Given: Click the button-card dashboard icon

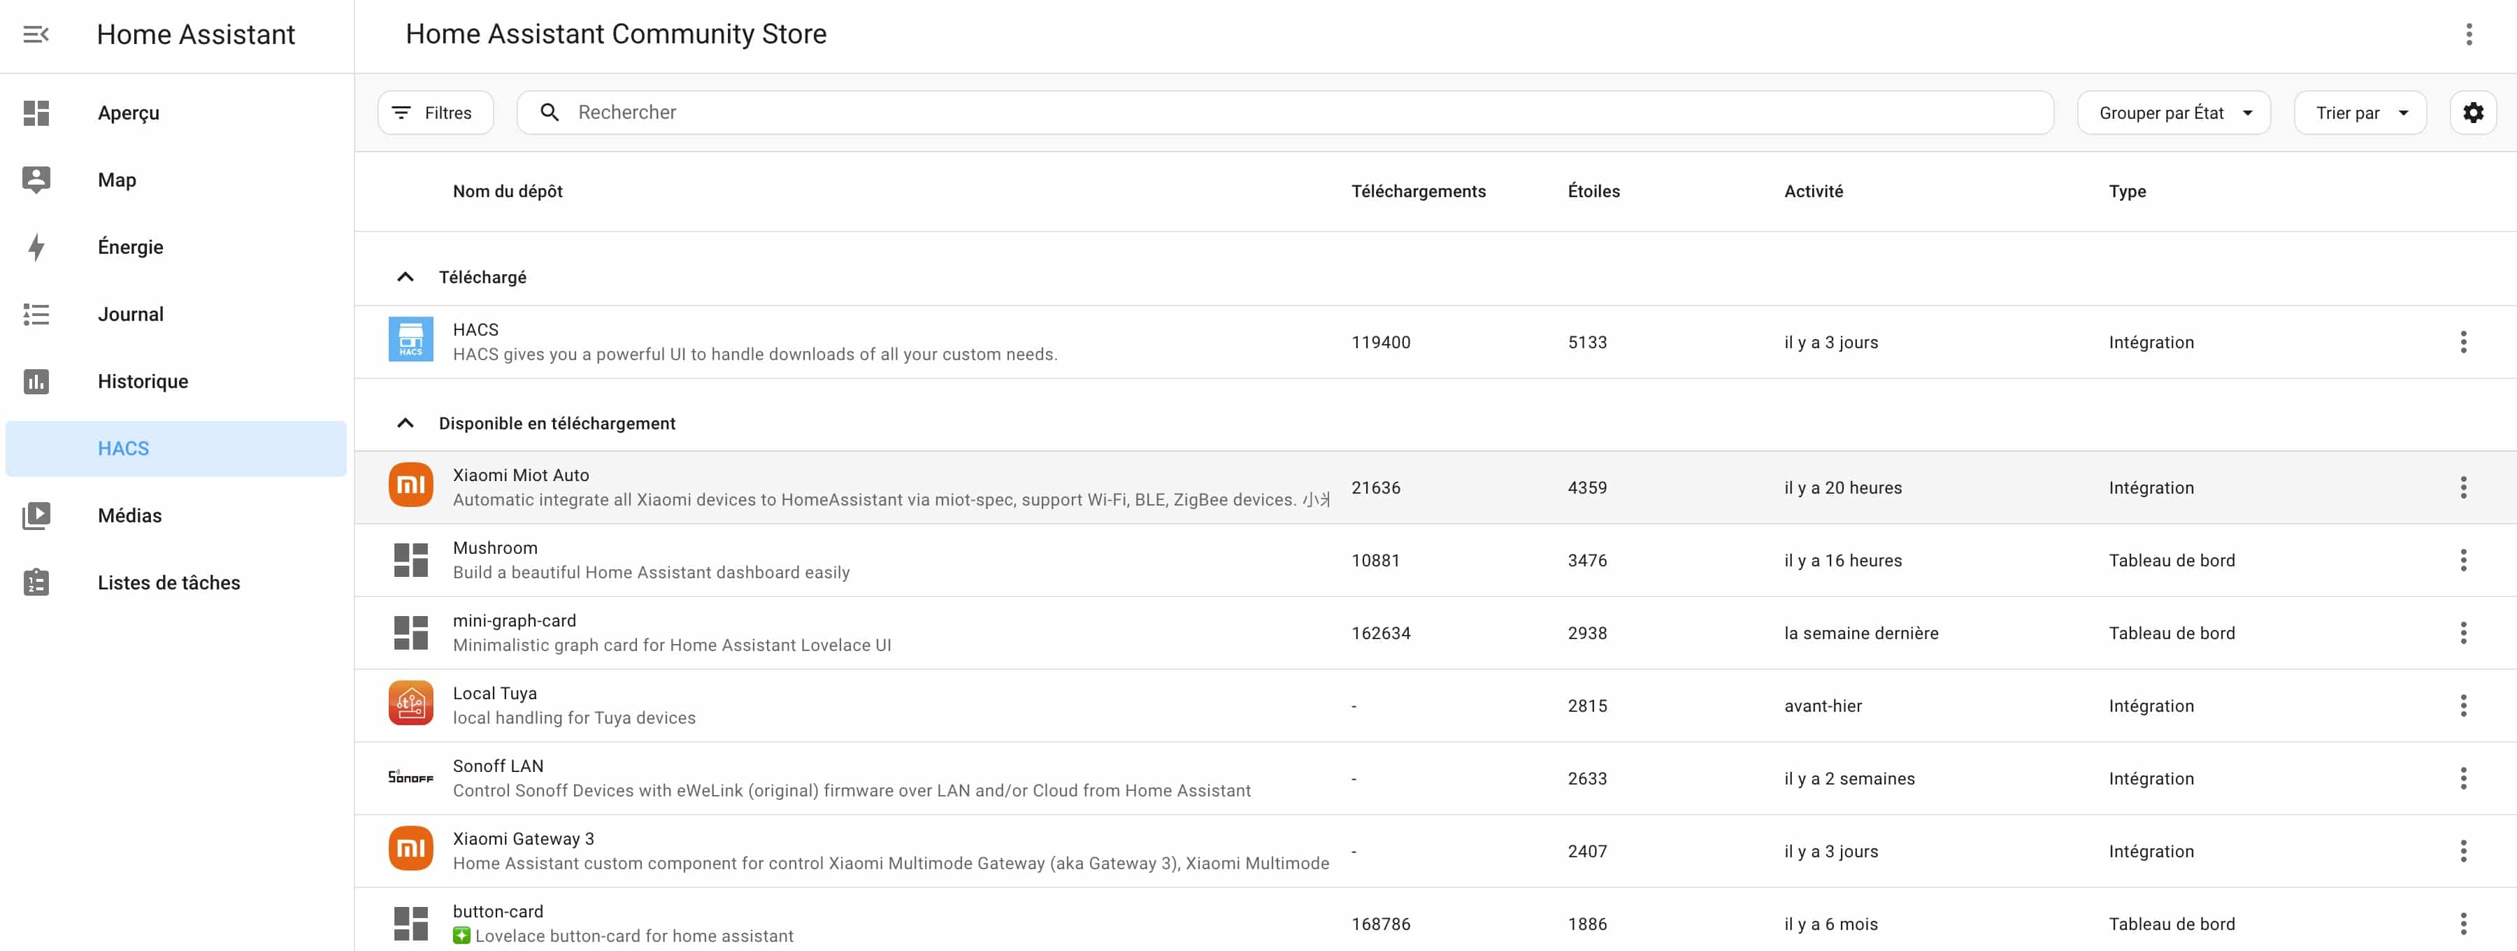Looking at the screenshot, I should (x=410, y=924).
